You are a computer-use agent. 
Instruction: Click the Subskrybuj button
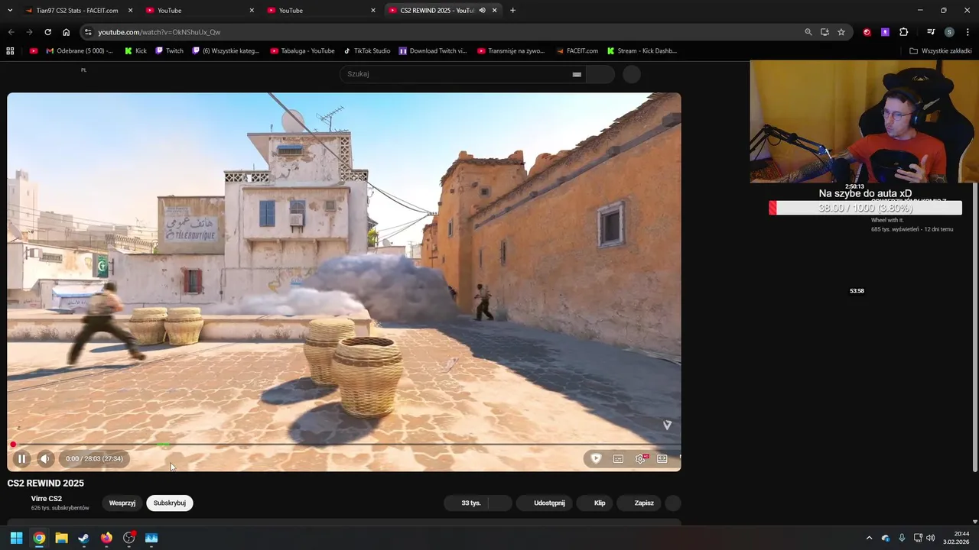(x=169, y=503)
